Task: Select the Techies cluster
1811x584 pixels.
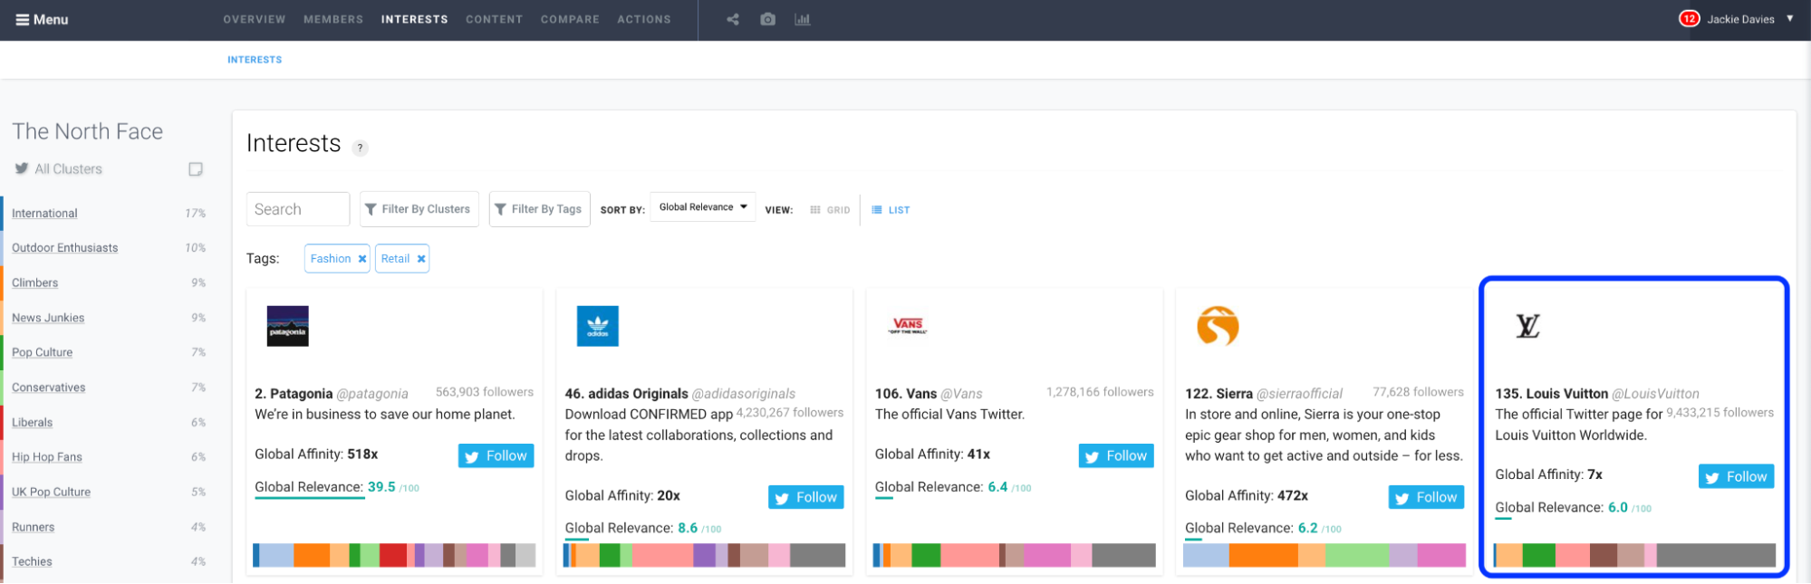Action: [32, 562]
